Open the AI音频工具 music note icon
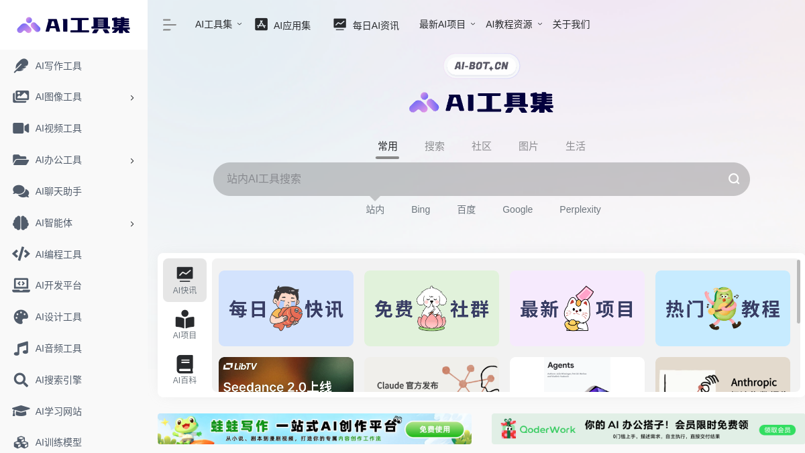The width and height of the screenshot is (805, 453). pos(21,348)
